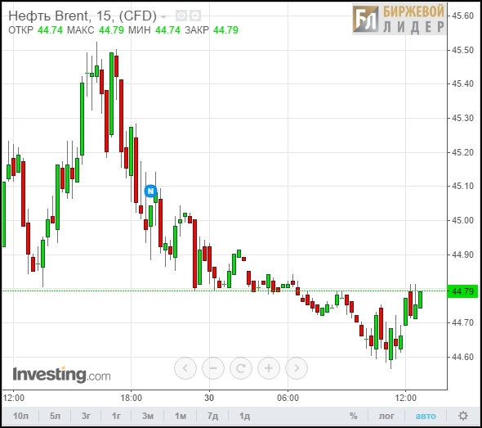Click the Нефть Brent, 15, (CFD) title

click(x=83, y=16)
